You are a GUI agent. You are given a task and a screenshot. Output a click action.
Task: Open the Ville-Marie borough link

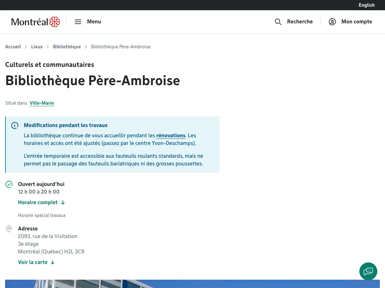42,103
